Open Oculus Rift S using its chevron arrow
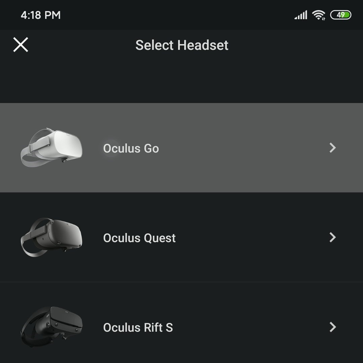Viewport: 363px width, 363px height. [x=332, y=327]
